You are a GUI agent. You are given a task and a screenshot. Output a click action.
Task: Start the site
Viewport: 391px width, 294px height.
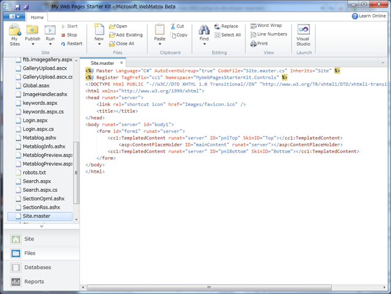click(69, 26)
